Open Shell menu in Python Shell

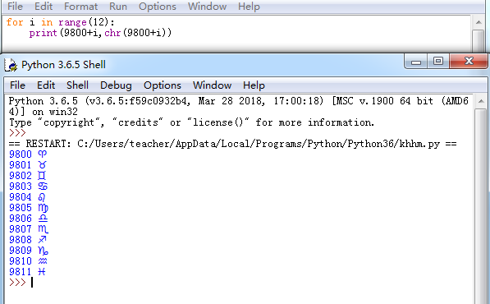[77, 85]
